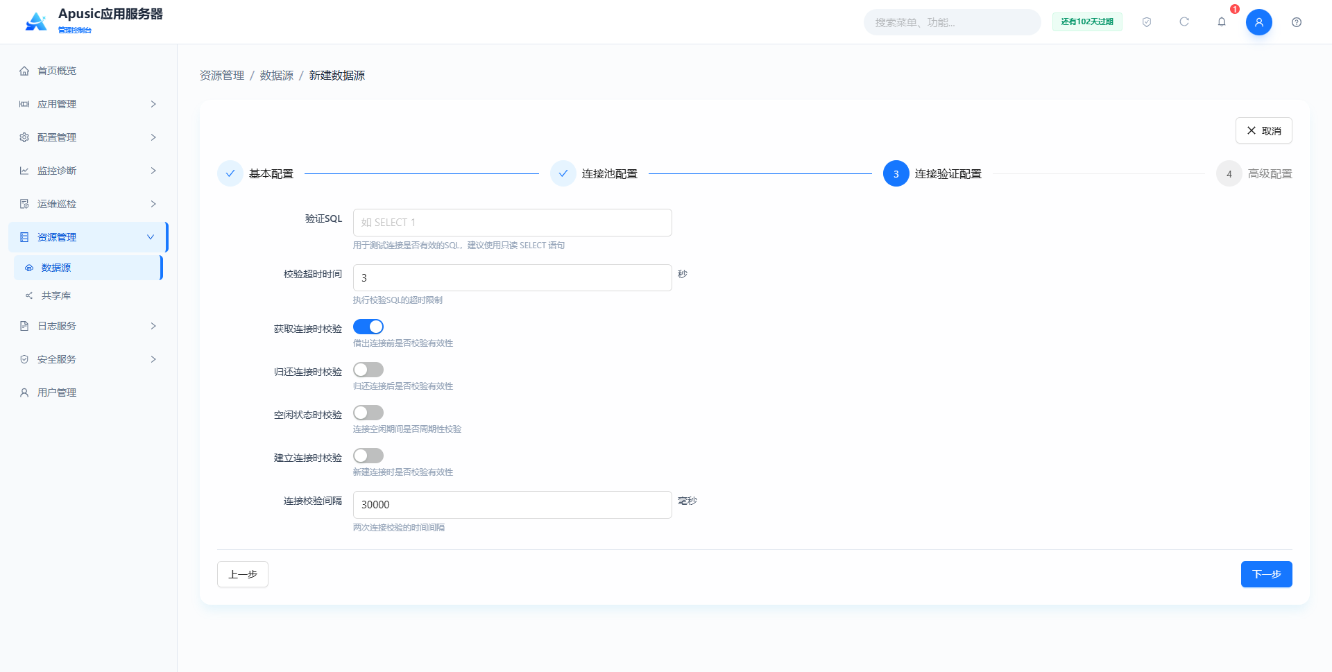
Task: Open the notification bell
Action: pyautogui.click(x=1222, y=22)
